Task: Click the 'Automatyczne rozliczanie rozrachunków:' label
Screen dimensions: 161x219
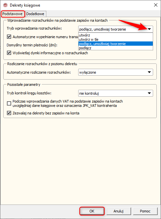Action: point(39,72)
